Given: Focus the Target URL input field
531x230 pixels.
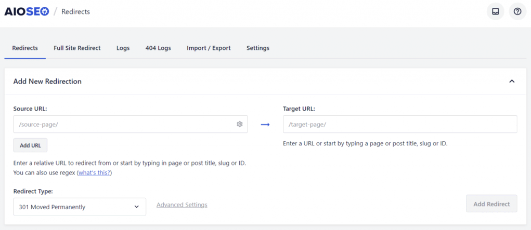Looking at the screenshot, I should click(x=400, y=124).
